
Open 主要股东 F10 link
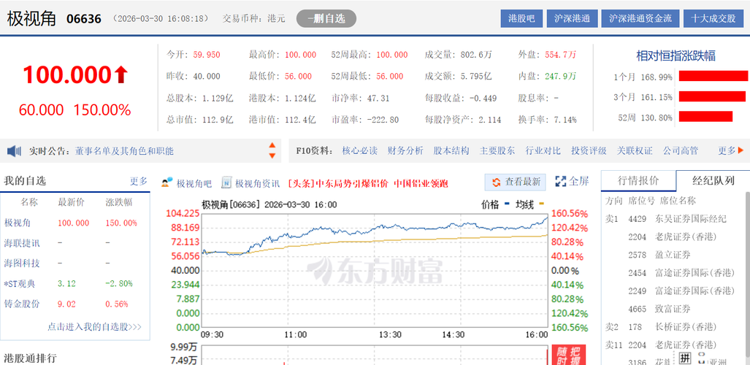tap(497, 151)
